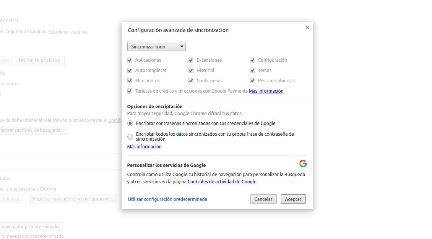Toggle the Configuración checkbox
432x239 pixels.
(x=253, y=60)
